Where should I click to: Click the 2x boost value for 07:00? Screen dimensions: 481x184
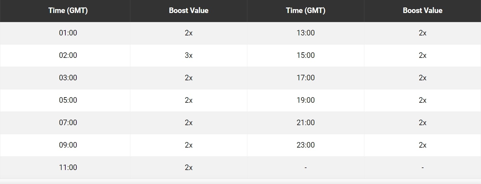pyautogui.click(x=188, y=123)
